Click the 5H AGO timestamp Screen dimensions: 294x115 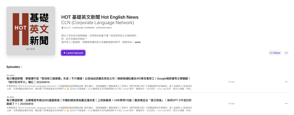pos(10,75)
